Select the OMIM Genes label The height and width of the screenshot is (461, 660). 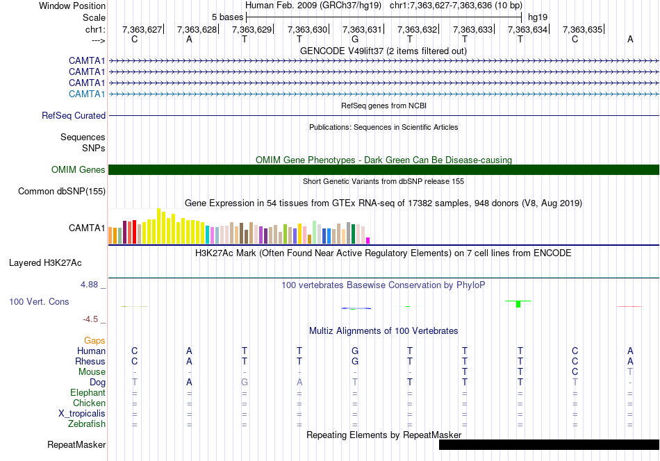coord(79,169)
